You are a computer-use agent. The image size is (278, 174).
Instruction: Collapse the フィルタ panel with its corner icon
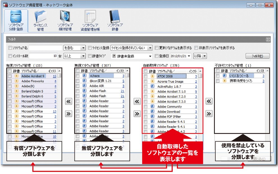pyautogui.click(x=268, y=39)
